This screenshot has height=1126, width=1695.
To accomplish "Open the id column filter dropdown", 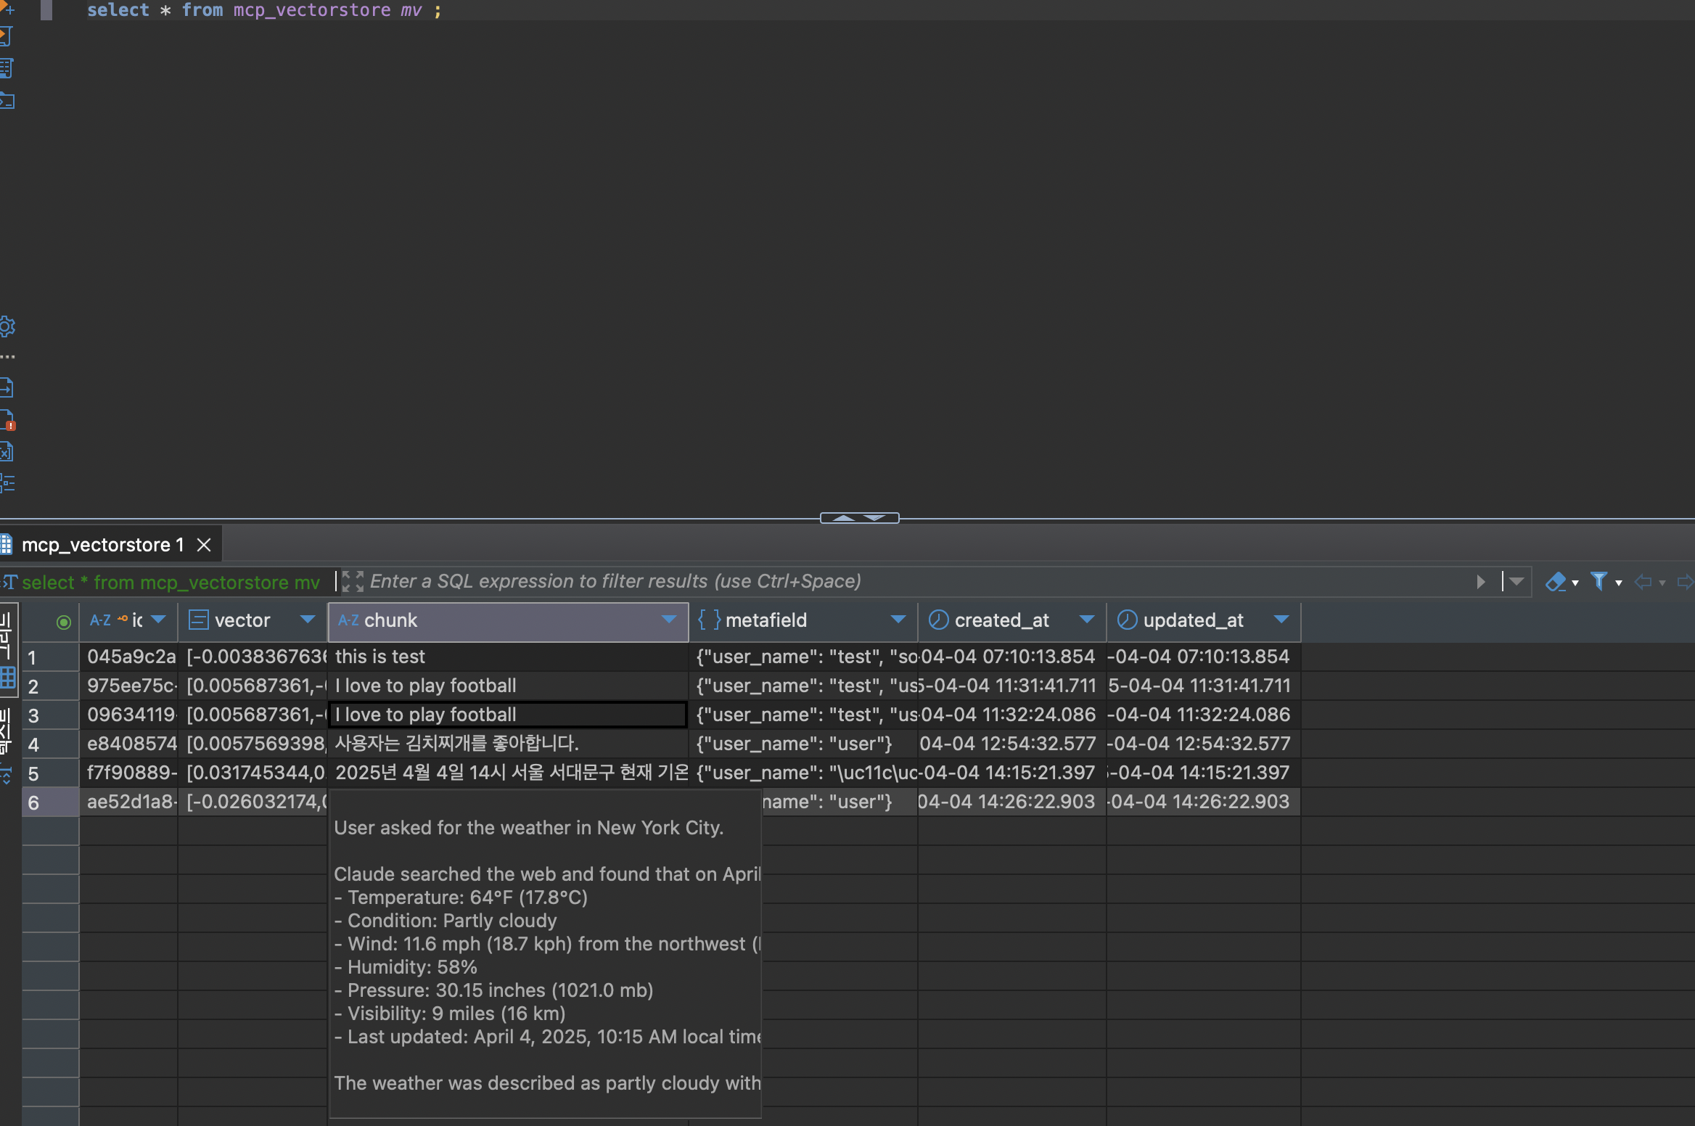I will pyautogui.click(x=158, y=620).
